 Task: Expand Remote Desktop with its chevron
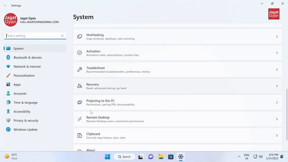(277, 119)
